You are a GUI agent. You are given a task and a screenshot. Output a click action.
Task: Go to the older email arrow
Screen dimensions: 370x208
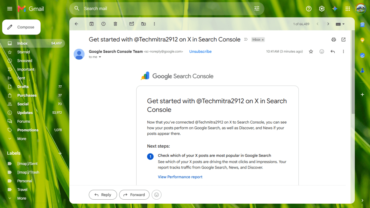click(x=328, y=24)
